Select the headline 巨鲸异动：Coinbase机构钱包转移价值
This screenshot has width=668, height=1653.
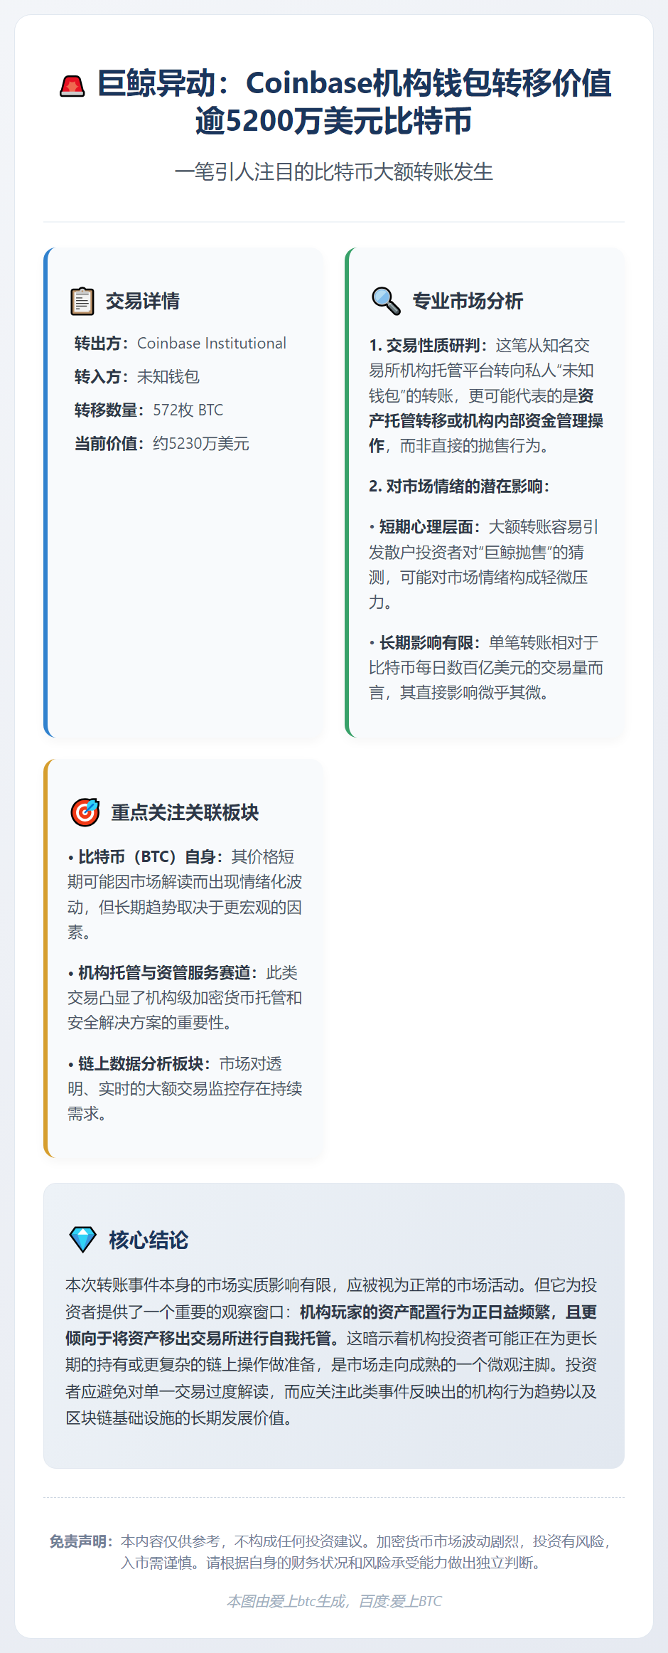355,83
